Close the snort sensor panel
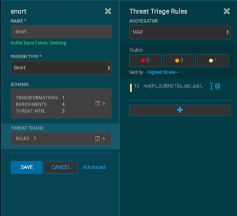The height and width of the screenshot is (216, 237). point(108,11)
